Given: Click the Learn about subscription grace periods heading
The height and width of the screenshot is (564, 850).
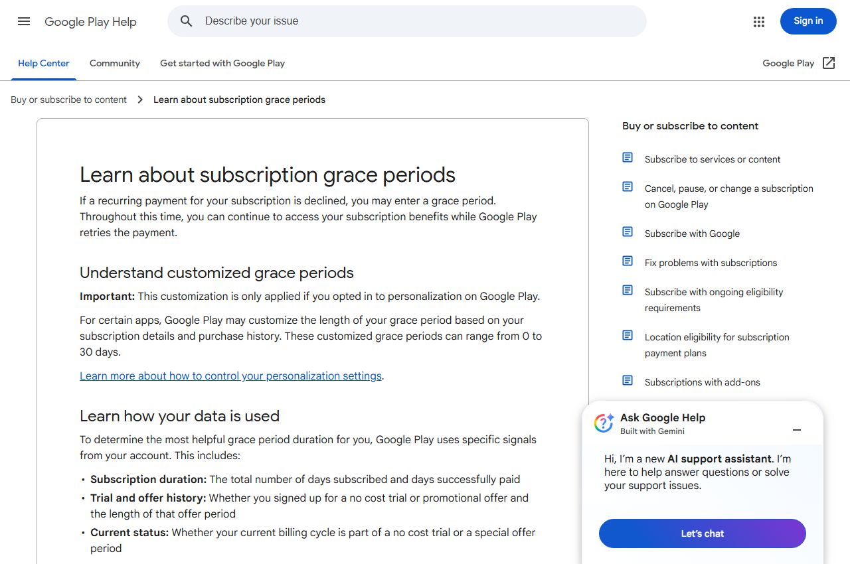Looking at the screenshot, I should click(268, 175).
